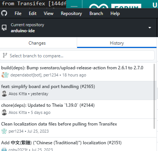Select the History tab
Viewport: 158px width, 151px height.
click(x=117, y=43)
